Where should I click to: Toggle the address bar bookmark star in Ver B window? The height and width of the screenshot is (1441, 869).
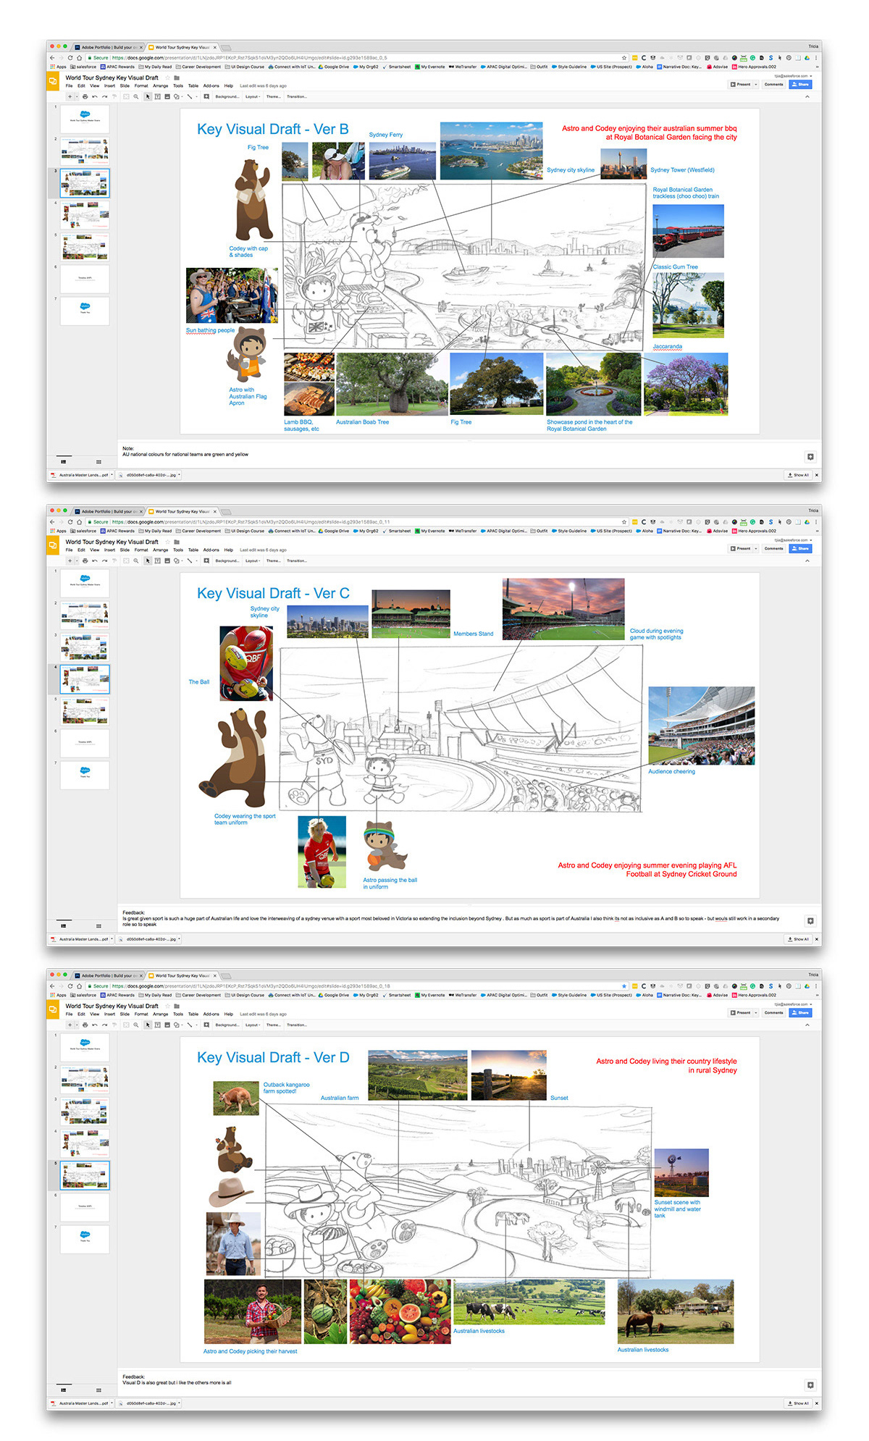click(x=624, y=58)
